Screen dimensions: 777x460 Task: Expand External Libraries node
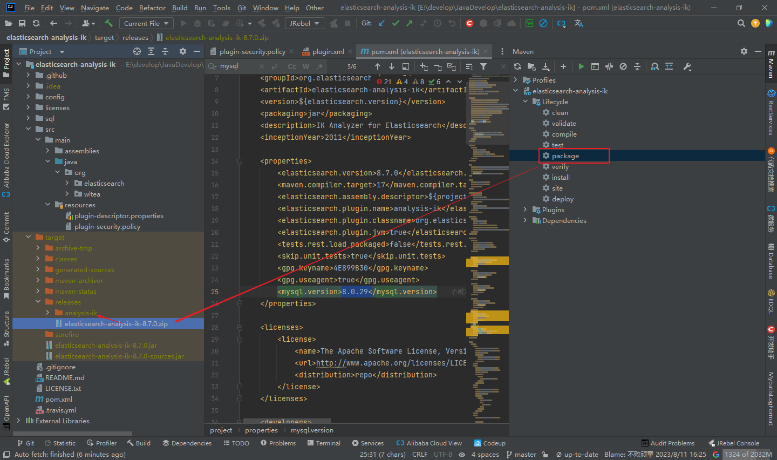click(x=19, y=421)
